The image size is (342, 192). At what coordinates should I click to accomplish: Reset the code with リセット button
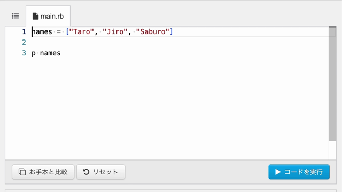tap(101, 172)
